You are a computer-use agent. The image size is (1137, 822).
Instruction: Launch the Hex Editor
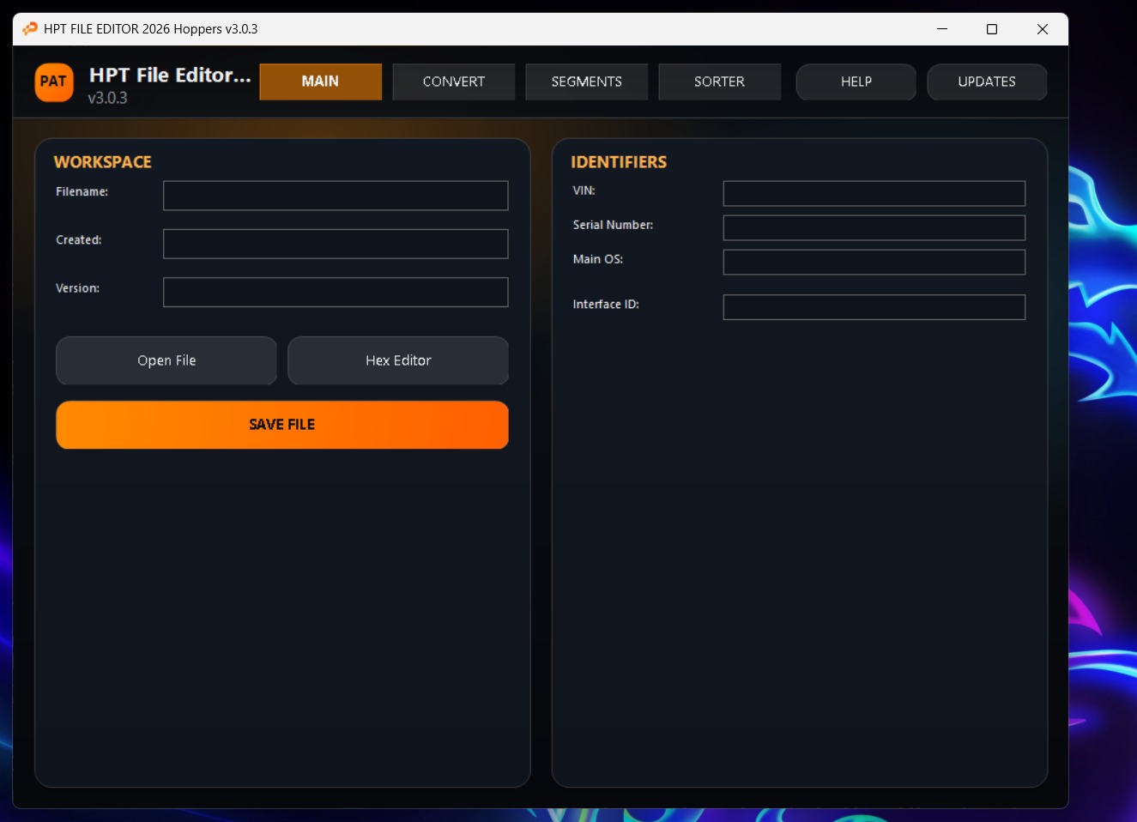[x=398, y=360]
